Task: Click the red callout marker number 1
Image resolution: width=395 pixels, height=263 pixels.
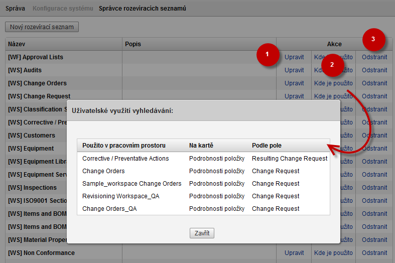Action: click(x=268, y=54)
